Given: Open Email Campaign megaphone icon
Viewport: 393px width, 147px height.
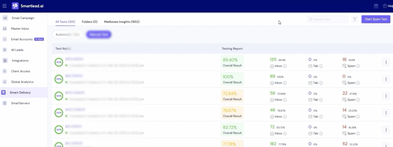Looking at the screenshot, I should [x=5, y=18].
